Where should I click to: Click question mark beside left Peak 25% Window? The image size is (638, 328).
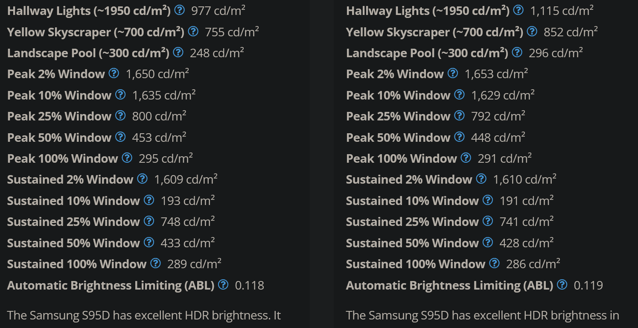coord(121,115)
